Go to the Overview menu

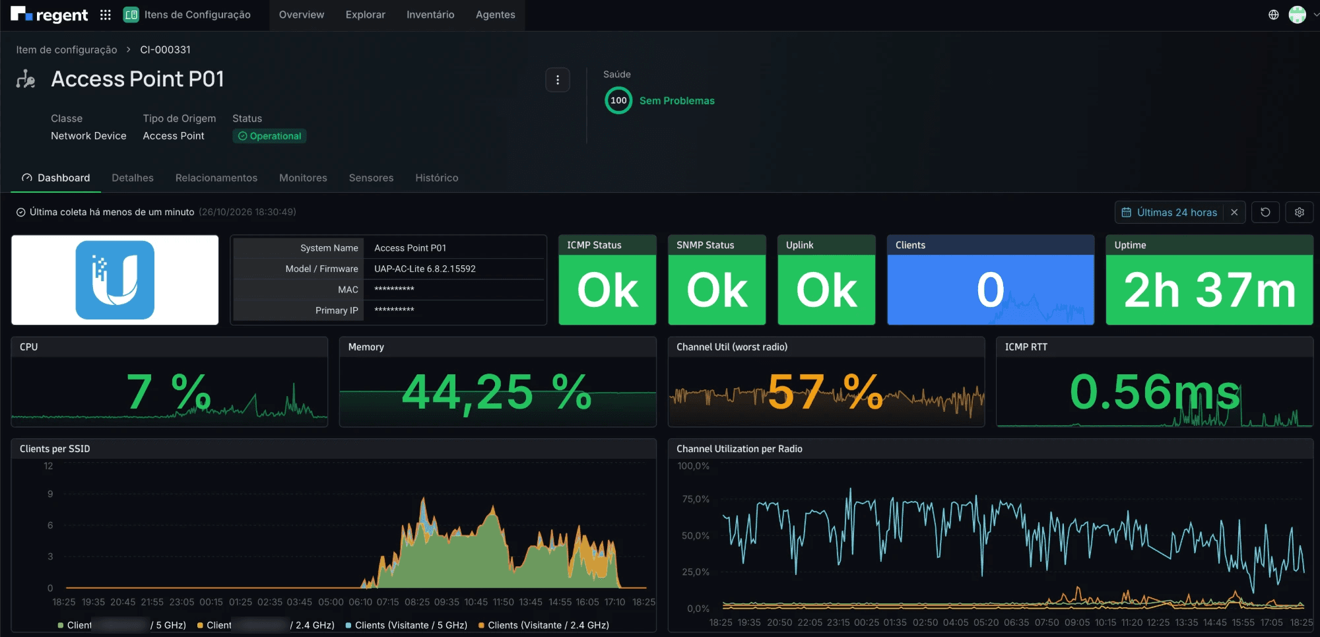[x=302, y=15]
